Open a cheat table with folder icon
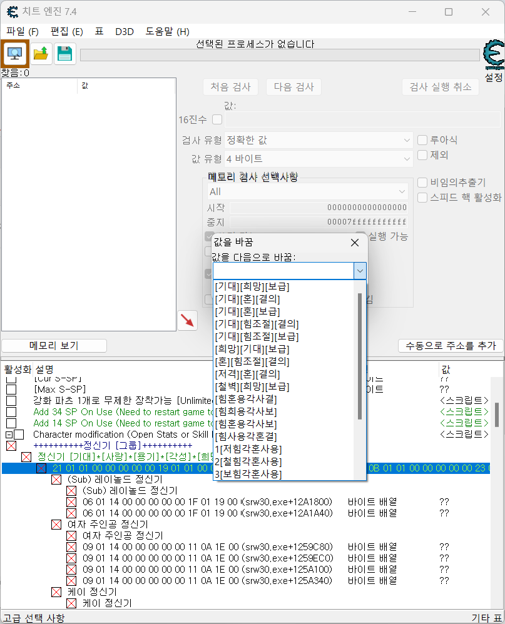Viewport: 505px width, 624px height. [x=41, y=54]
